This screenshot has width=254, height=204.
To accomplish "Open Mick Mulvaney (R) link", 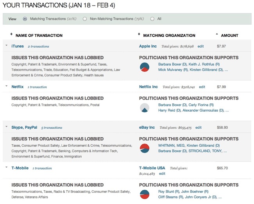I will coord(173,70).
